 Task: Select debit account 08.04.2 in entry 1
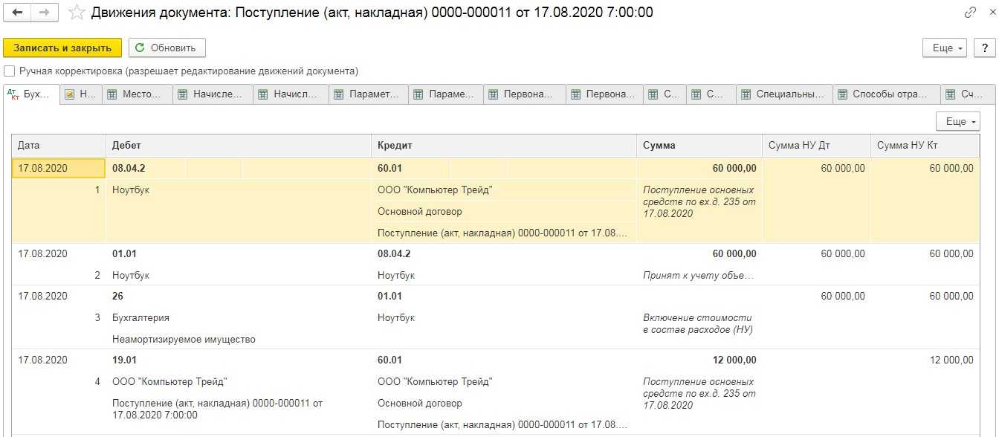tap(129, 169)
